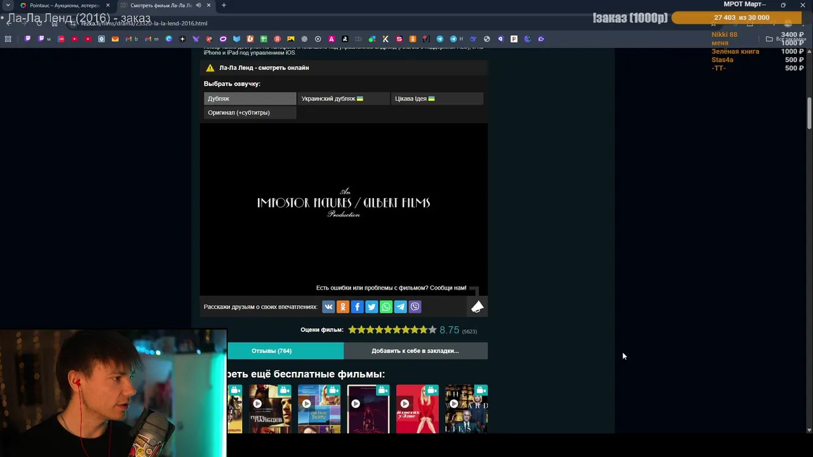The image size is (813, 457).
Task: Click the bell notification icon under player
Action: click(x=477, y=307)
